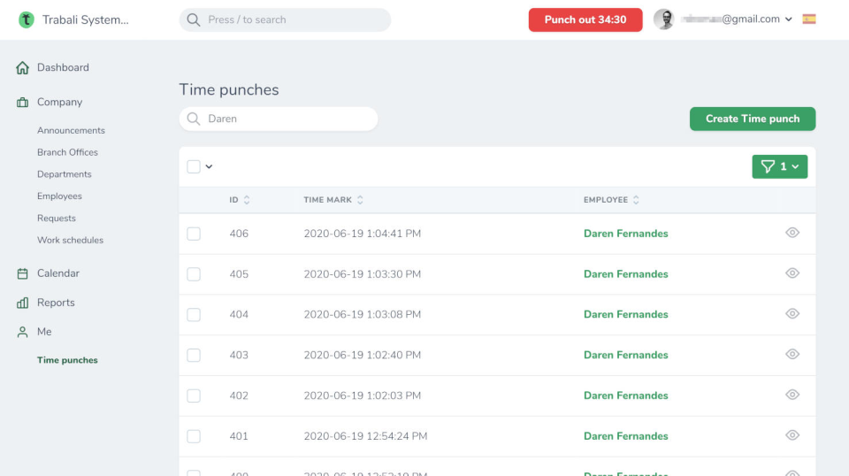
Task: Click the Calendar icon in sidebar
Action: point(23,274)
